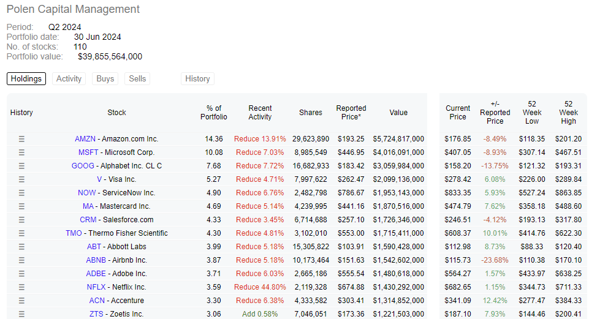
Task: Click the Shares column header
Action: [311, 113]
